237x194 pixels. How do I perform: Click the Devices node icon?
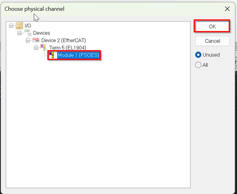27,33
